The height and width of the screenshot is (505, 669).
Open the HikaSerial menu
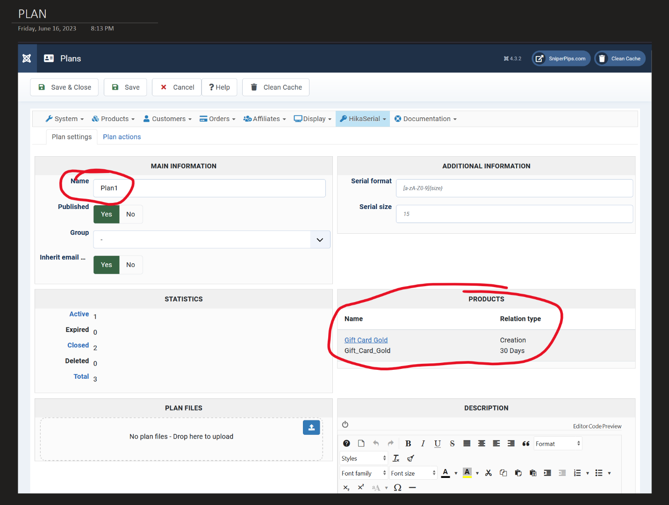coord(363,119)
